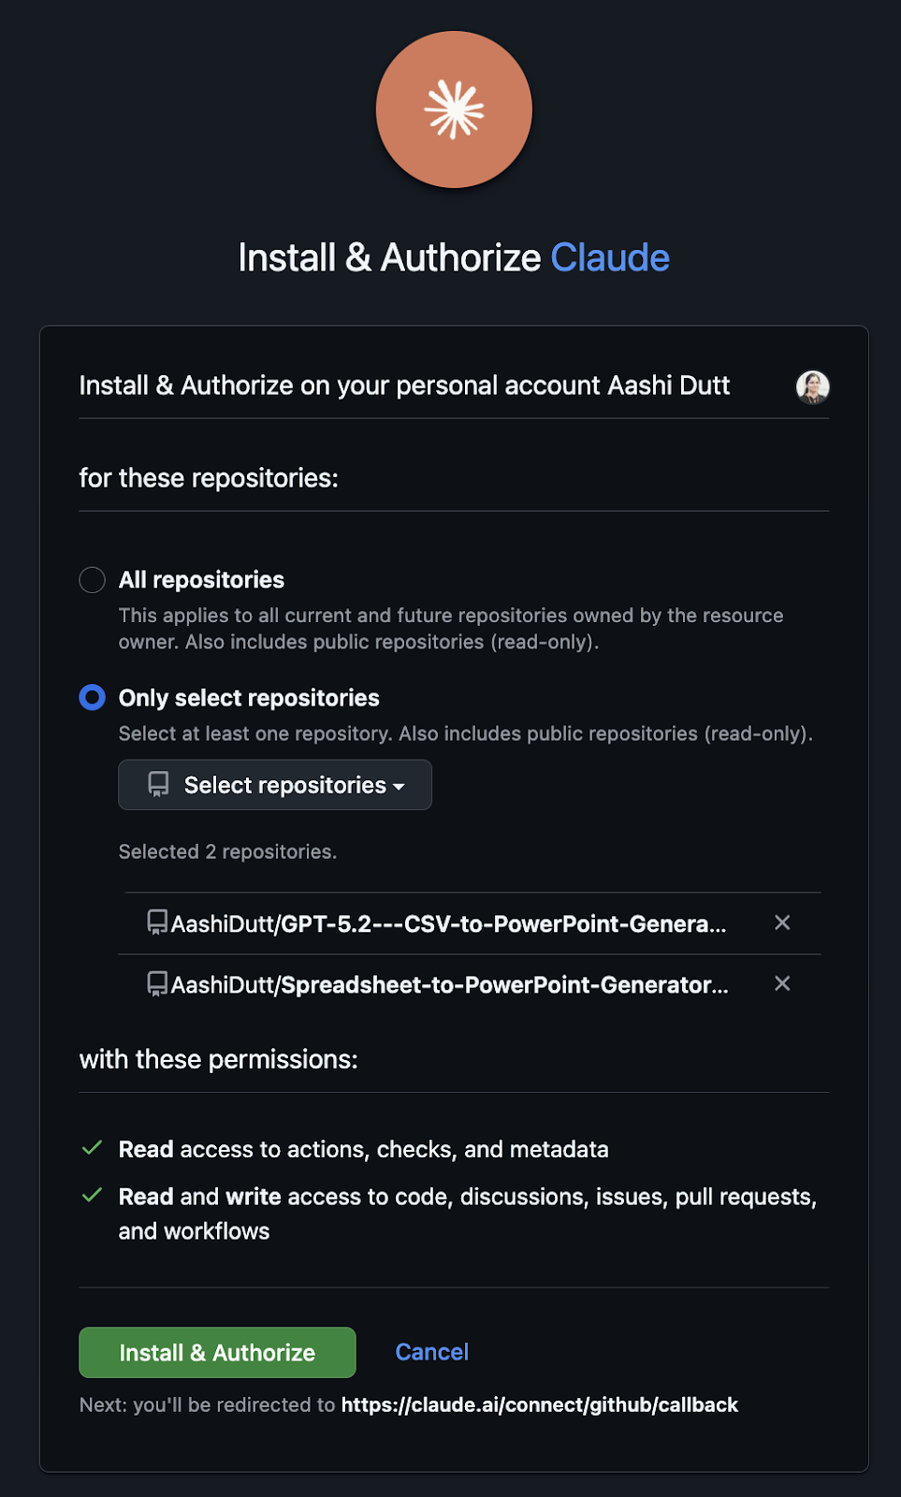
Task: Click the repo icon next to Spreadsheet-to-PowerPoint repository
Action: [x=157, y=983]
